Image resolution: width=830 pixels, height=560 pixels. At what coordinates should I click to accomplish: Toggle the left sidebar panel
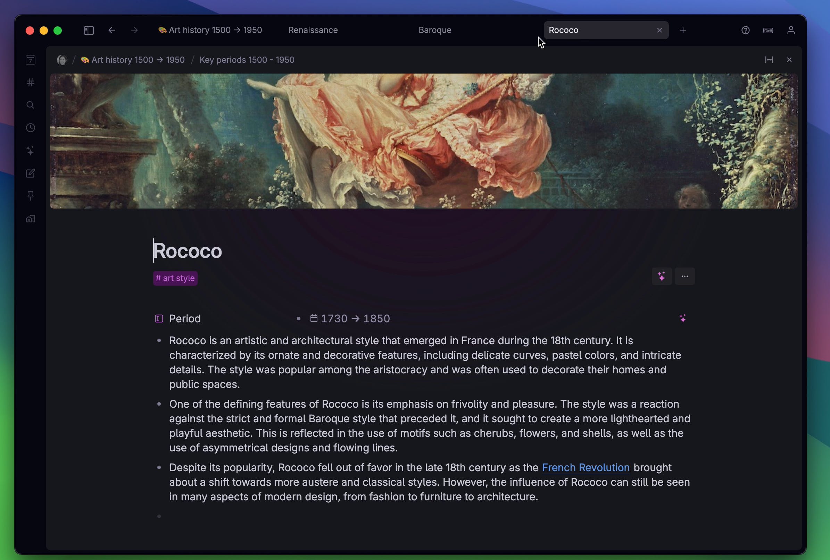89,30
